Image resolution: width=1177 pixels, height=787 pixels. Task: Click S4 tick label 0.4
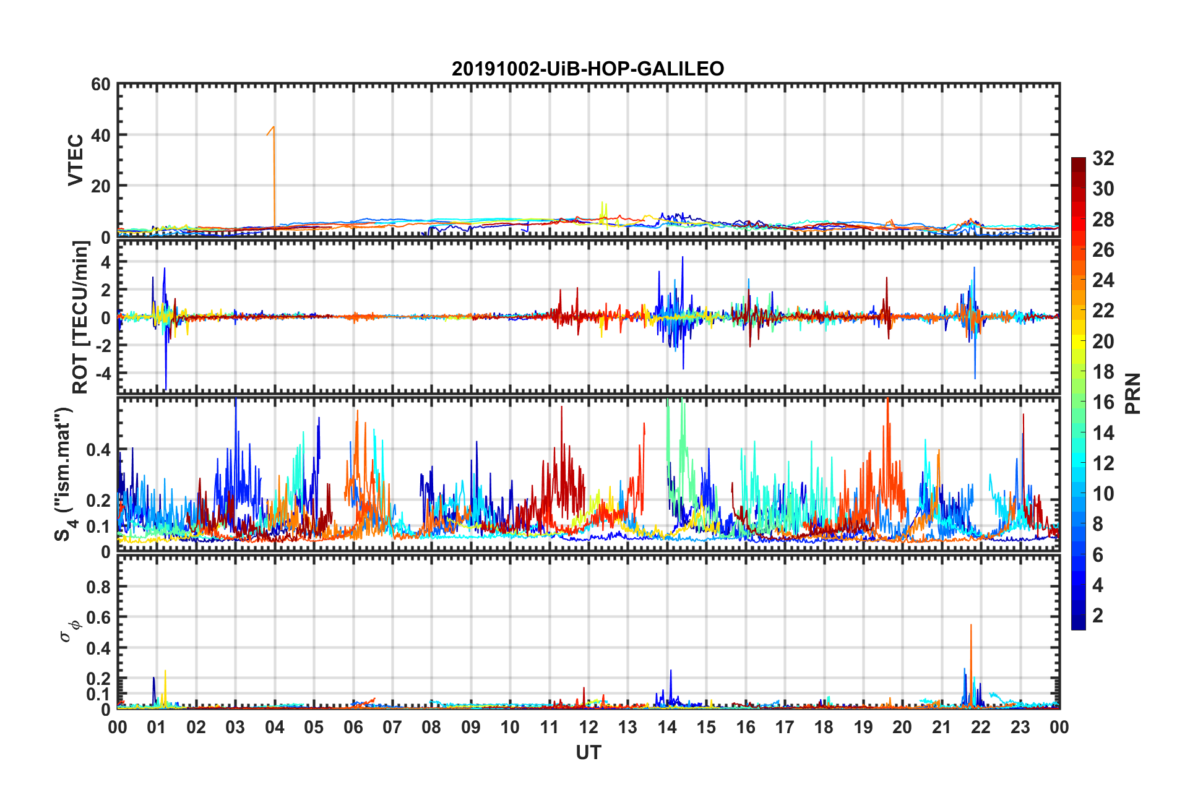[98, 450]
